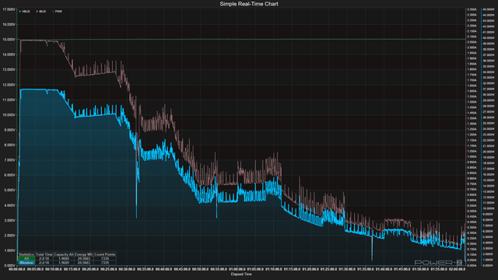Screen dimensions: 498x280
Task: Click the Total Time column header
Action: (44, 254)
